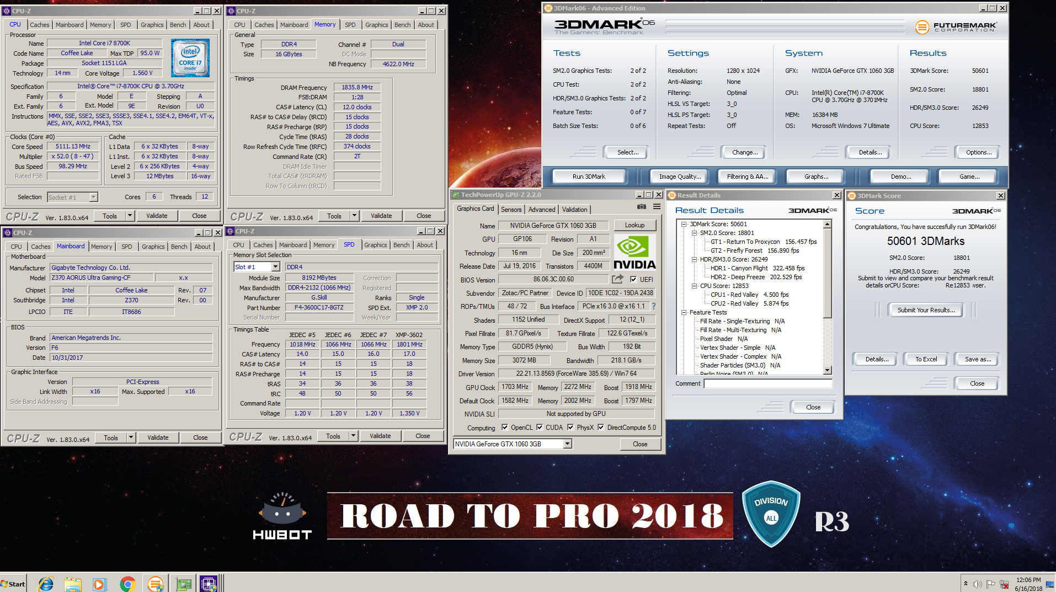The image size is (1056, 592).
Task: Click the Comment field in Result Details
Action: [x=767, y=383]
